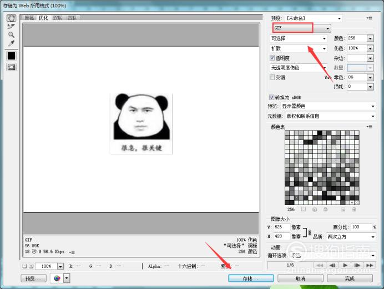Click the 存储 save button
This screenshot has width=384, height=289.
click(251, 278)
